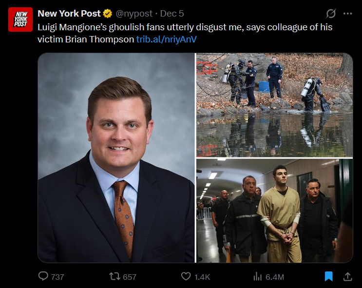Click the New York Post profile avatar
The image size is (362, 288).
(x=20, y=20)
